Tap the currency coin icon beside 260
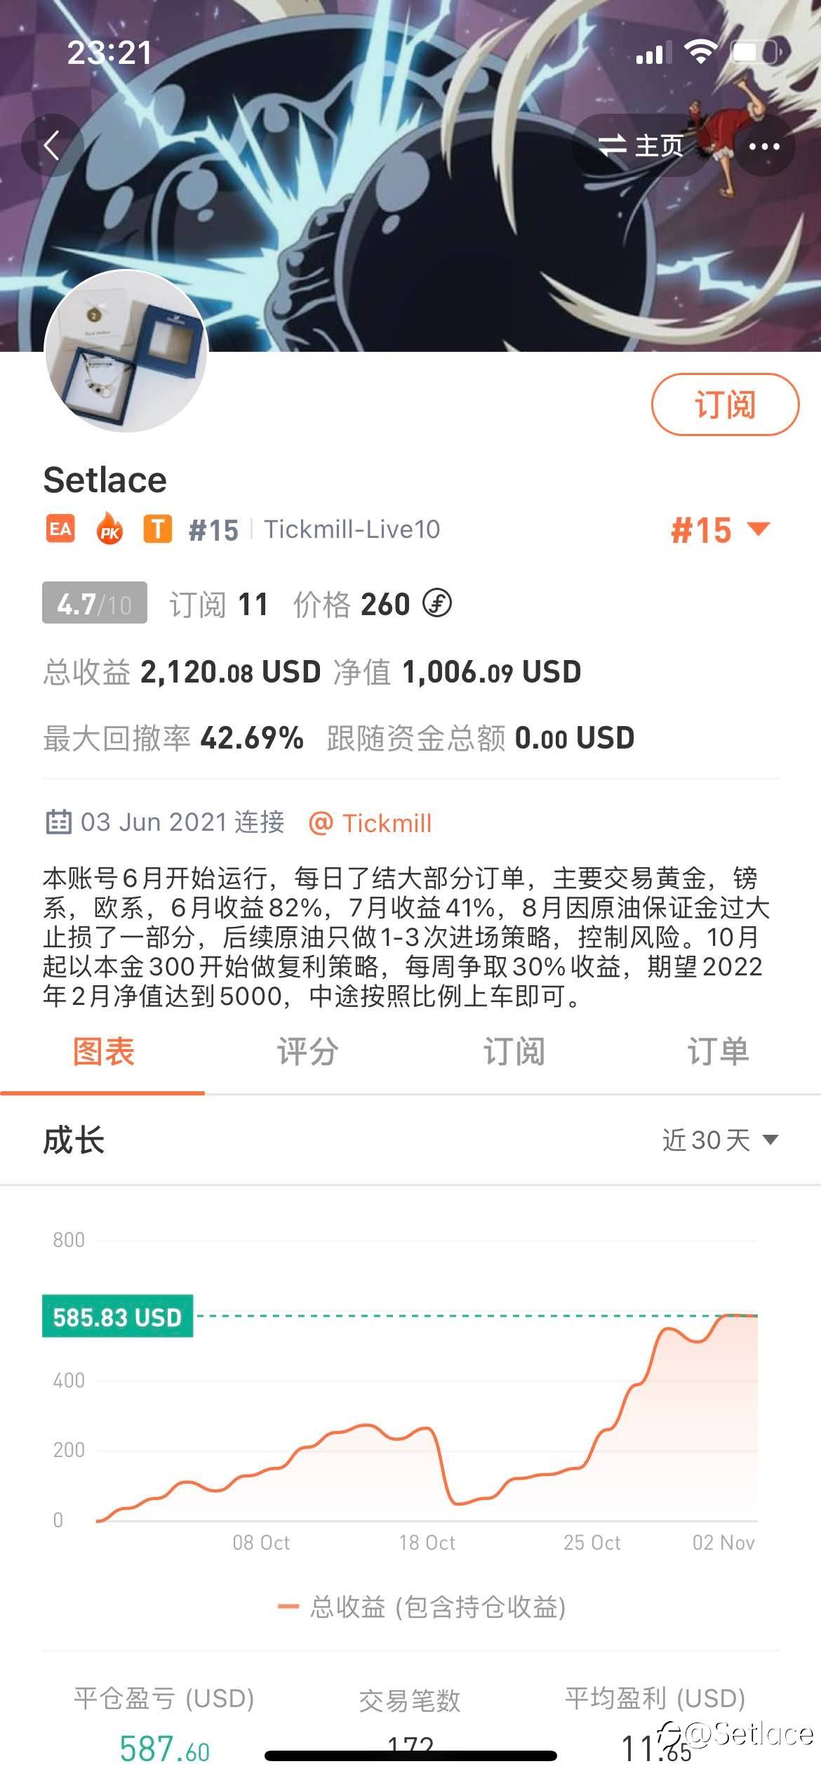 437,603
